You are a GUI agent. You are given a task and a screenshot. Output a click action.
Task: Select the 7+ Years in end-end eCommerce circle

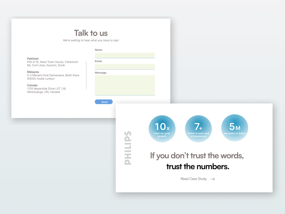pos(198,129)
